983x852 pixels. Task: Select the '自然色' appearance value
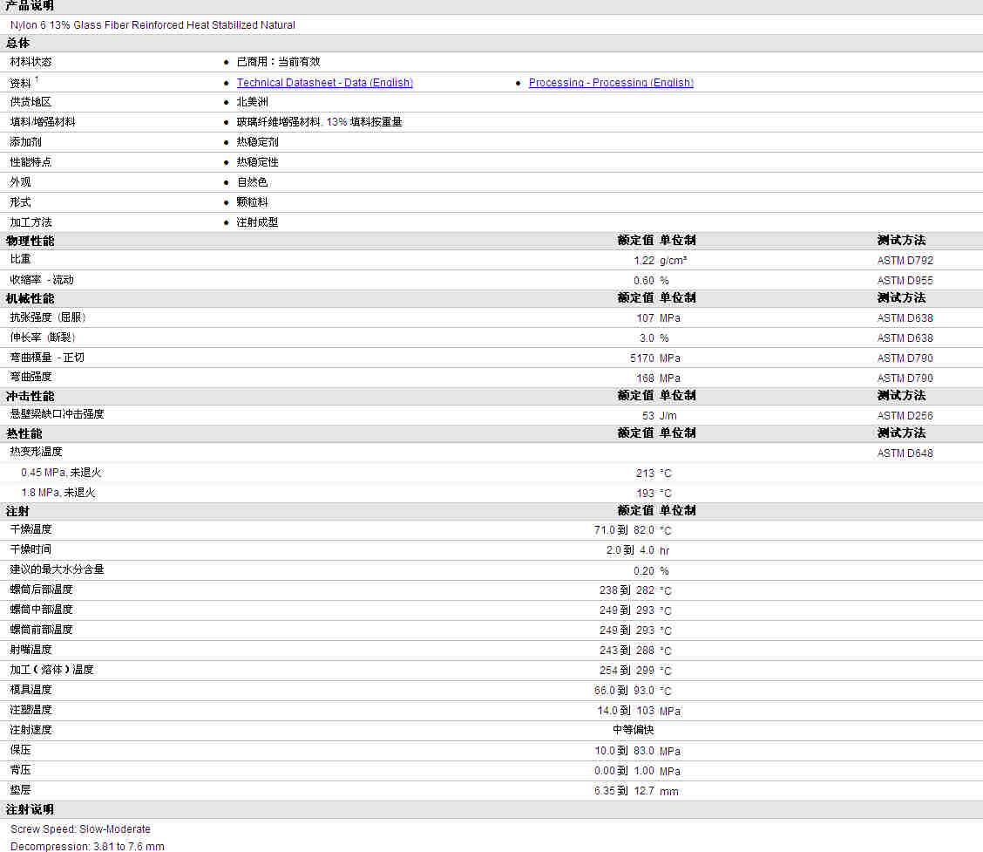(252, 182)
